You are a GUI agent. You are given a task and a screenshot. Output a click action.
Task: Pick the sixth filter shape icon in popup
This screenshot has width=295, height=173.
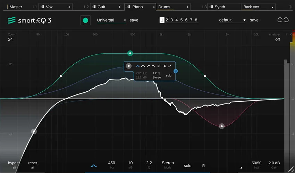pos(165,66)
